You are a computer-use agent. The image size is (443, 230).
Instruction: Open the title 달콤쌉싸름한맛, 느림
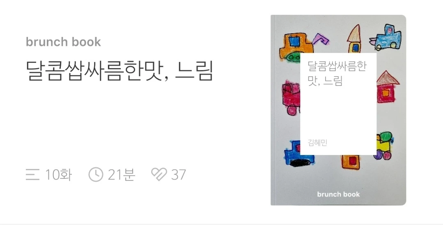click(x=119, y=71)
